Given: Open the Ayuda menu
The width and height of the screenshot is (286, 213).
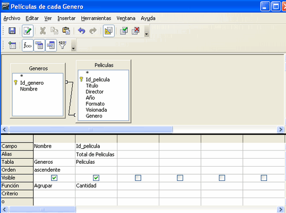Looking at the screenshot, I should click(x=148, y=18).
